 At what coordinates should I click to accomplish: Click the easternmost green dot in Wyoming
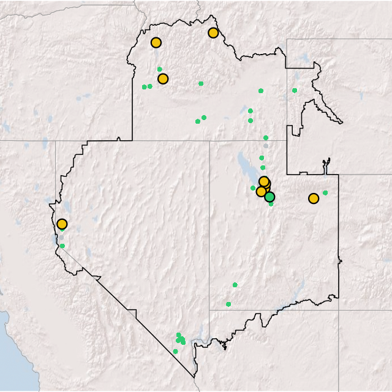295,91
